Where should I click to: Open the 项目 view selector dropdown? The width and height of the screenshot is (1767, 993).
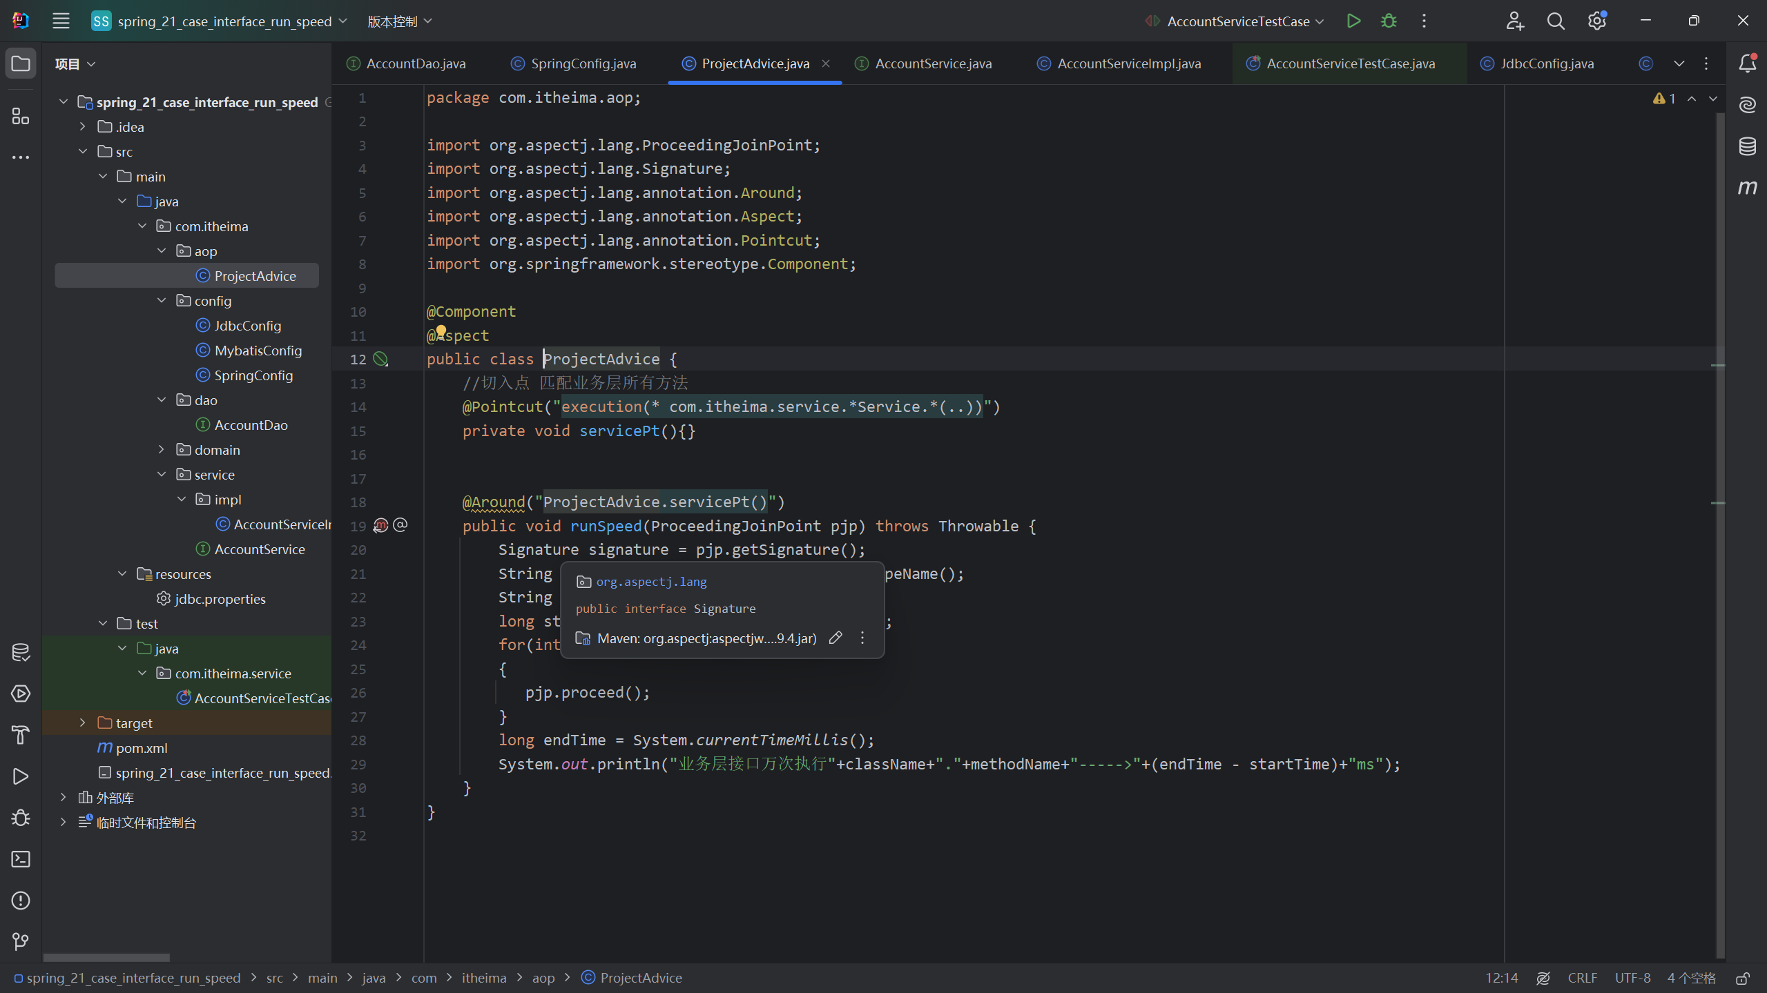[x=75, y=63]
